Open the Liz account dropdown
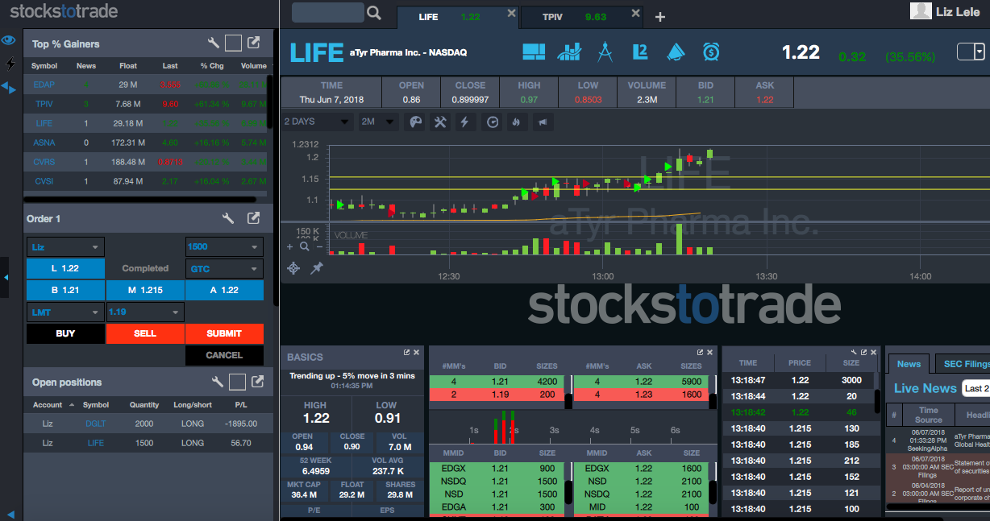Viewport: 990px width, 521px height. (x=65, y=246)
